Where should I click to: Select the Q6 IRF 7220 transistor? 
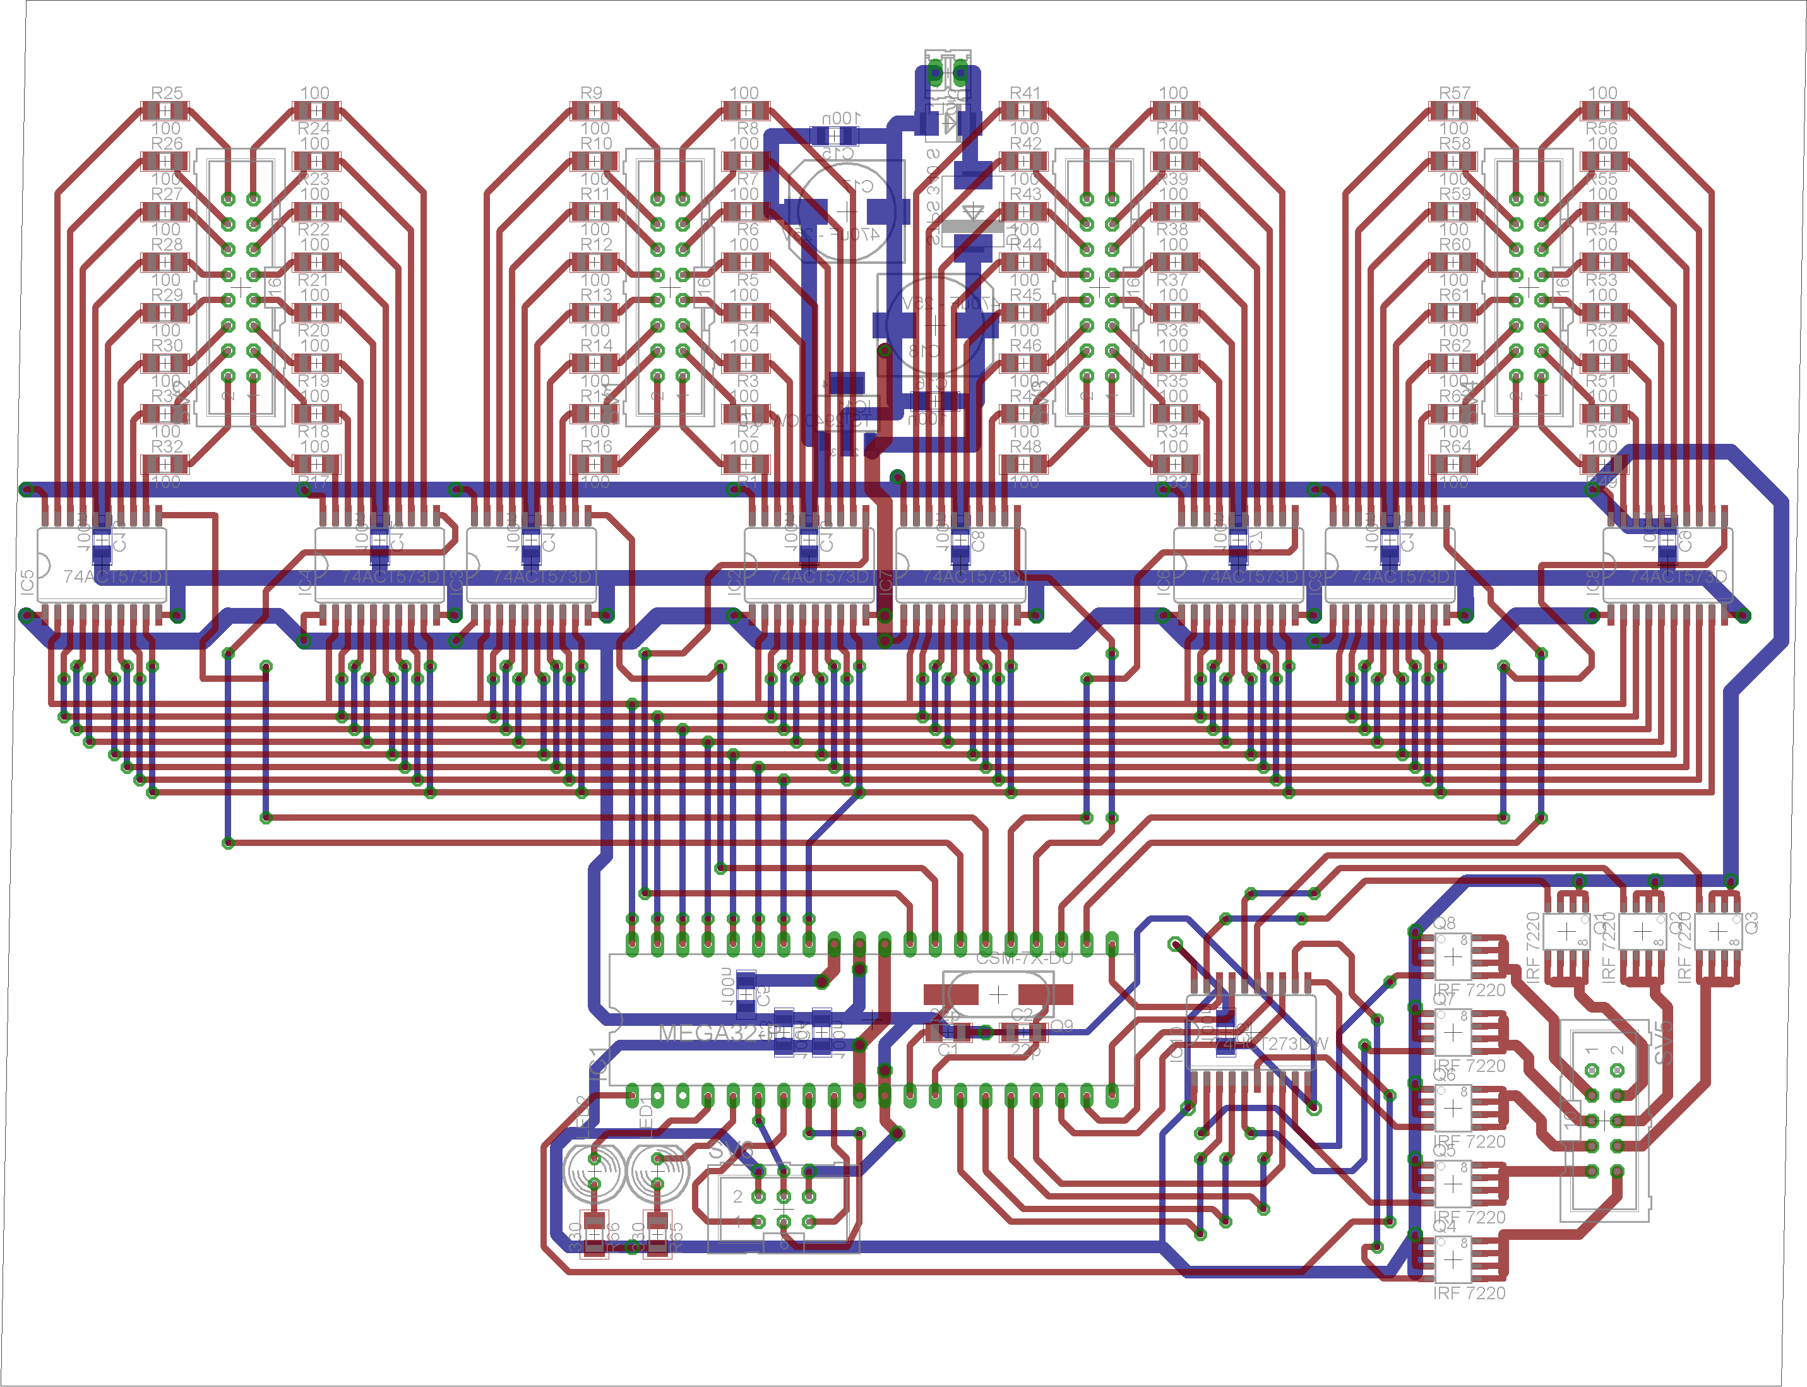click(x=1452, y=1109)
